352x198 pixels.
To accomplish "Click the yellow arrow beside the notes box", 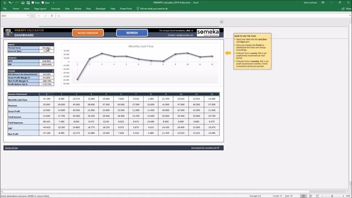I will (228, 53).
